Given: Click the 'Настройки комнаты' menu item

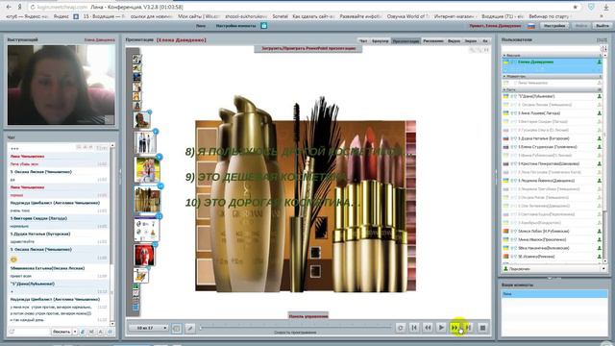Looking at the screenshot, I should pyautogui.click(x=235, y=26).
